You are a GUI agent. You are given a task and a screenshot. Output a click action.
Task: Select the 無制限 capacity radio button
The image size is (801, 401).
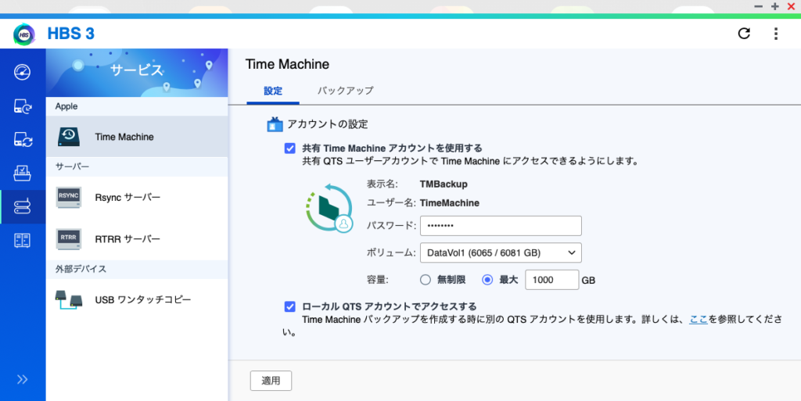click(425, 280)
